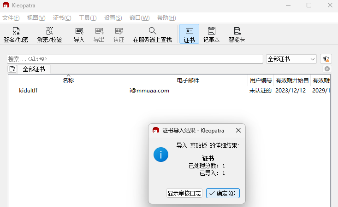Click the Show Audit Log (显示审核日志) button
The image size is (338, 207).
click(x=184, y=193)
